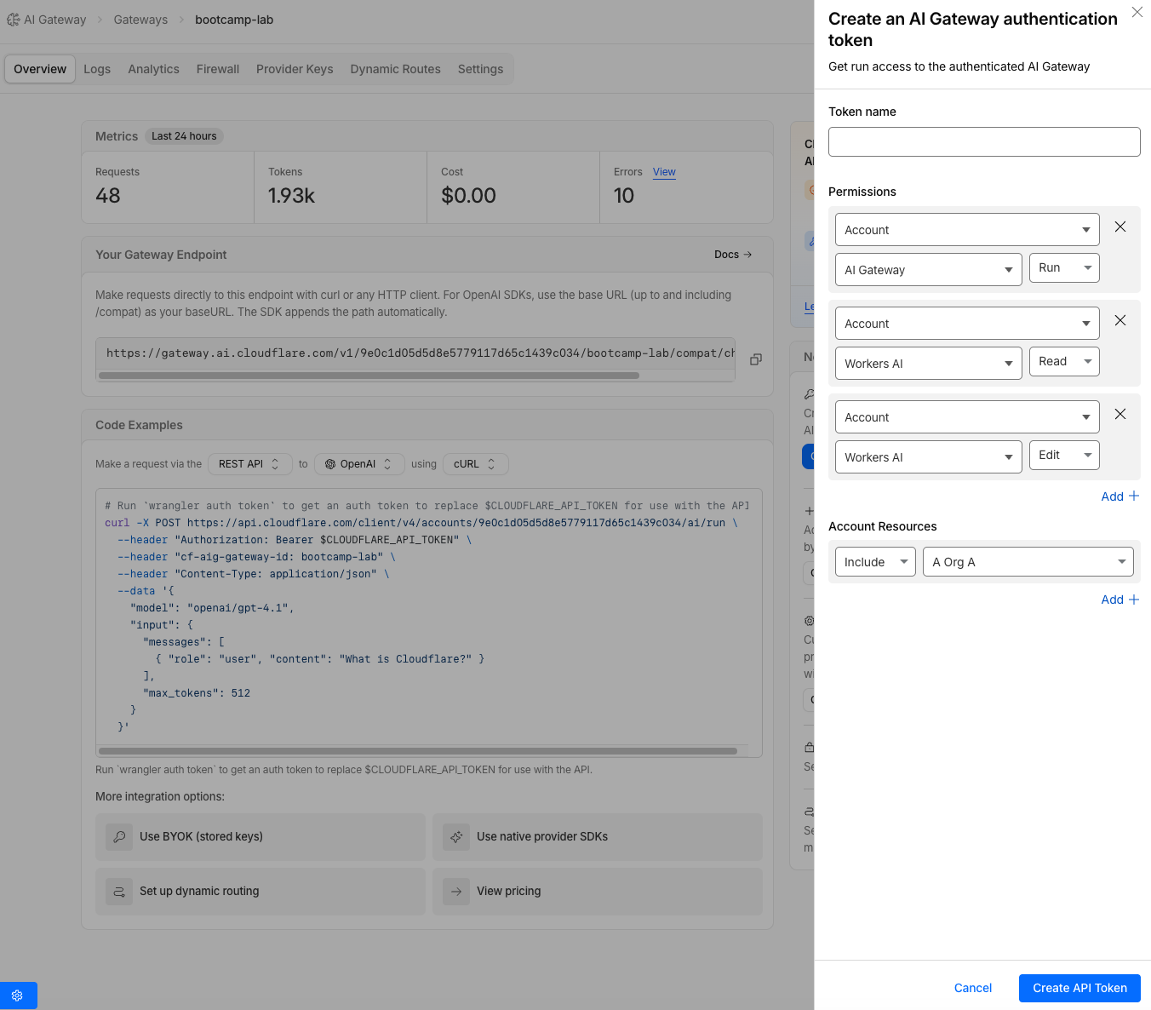
Task: Click the code example horizontal scrollbar
Action: click(x=418, y=751)
